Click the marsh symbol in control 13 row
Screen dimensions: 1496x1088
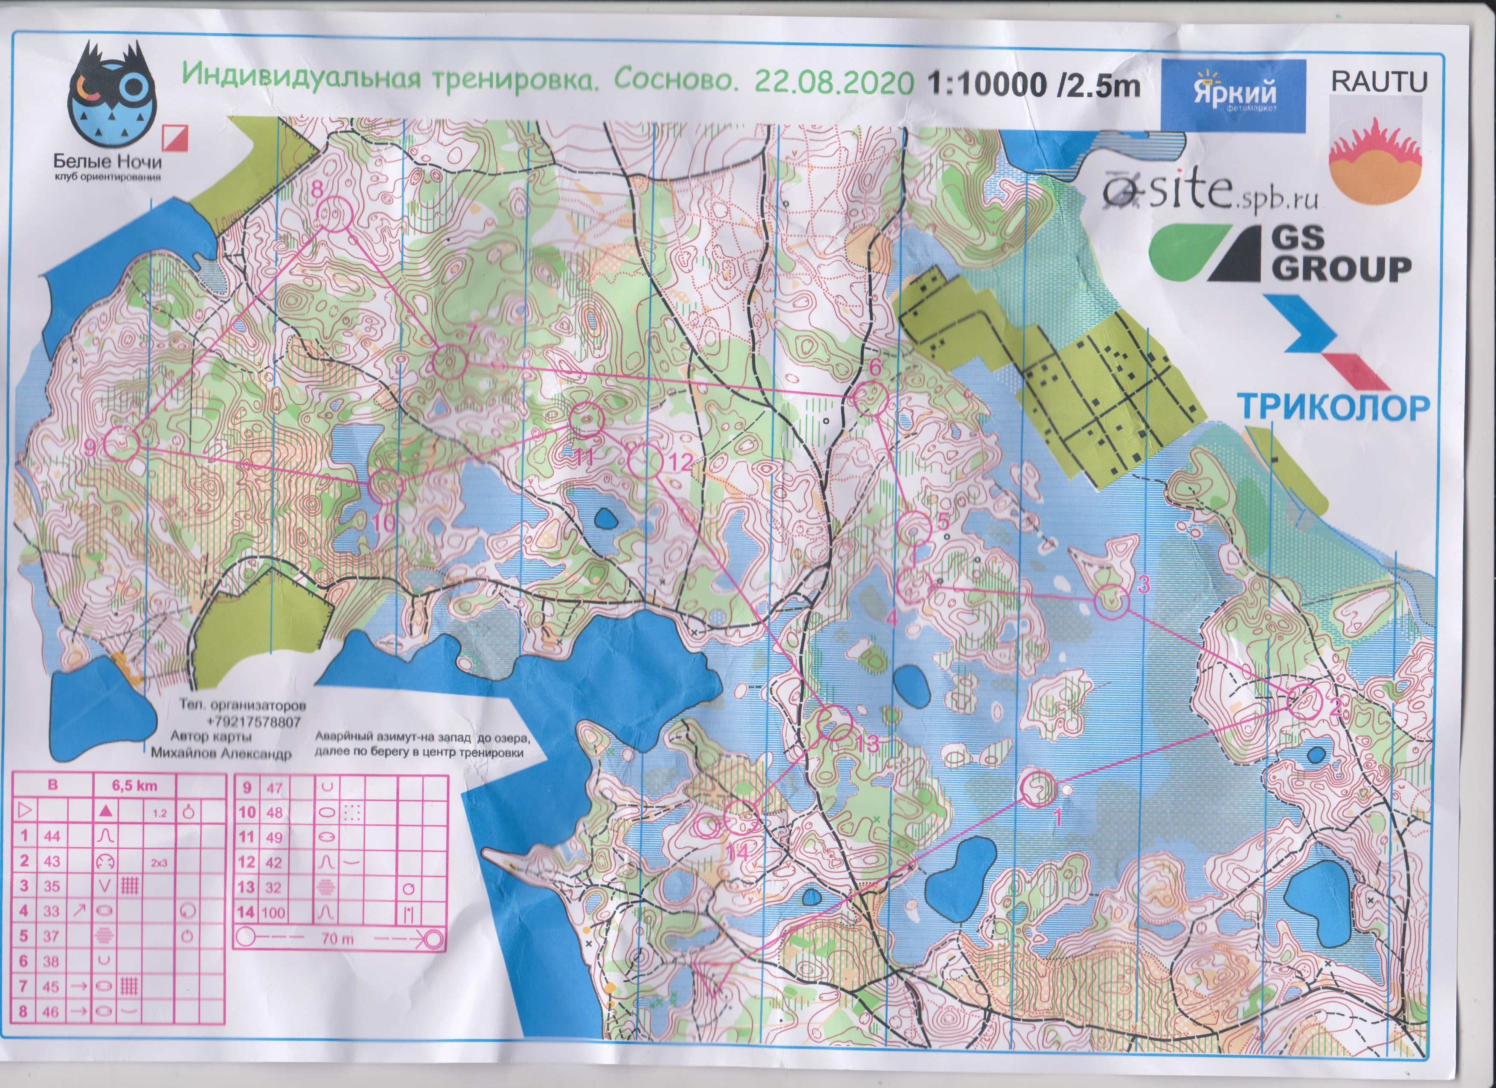click(326, 887)
